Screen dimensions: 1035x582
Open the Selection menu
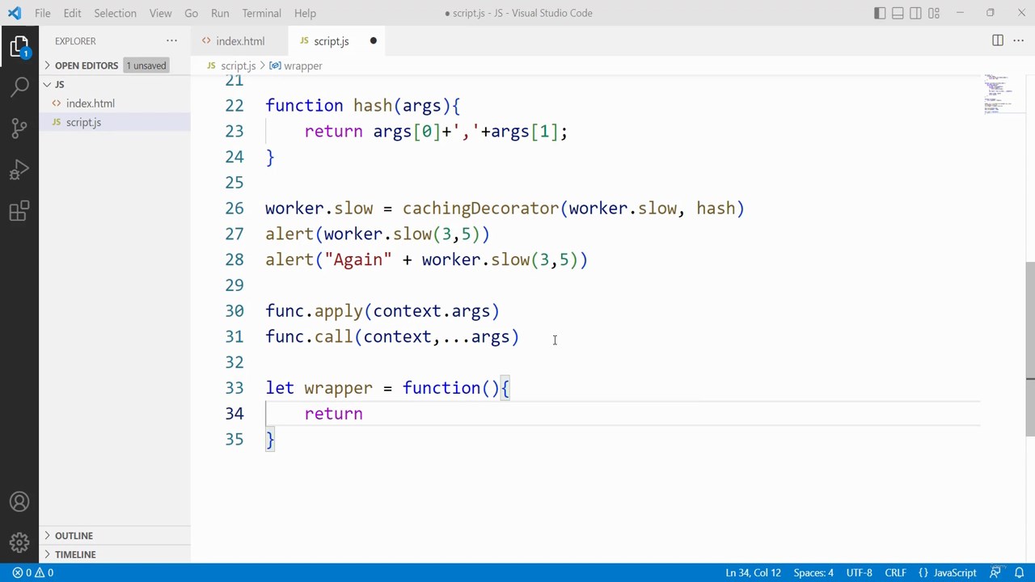115,13
